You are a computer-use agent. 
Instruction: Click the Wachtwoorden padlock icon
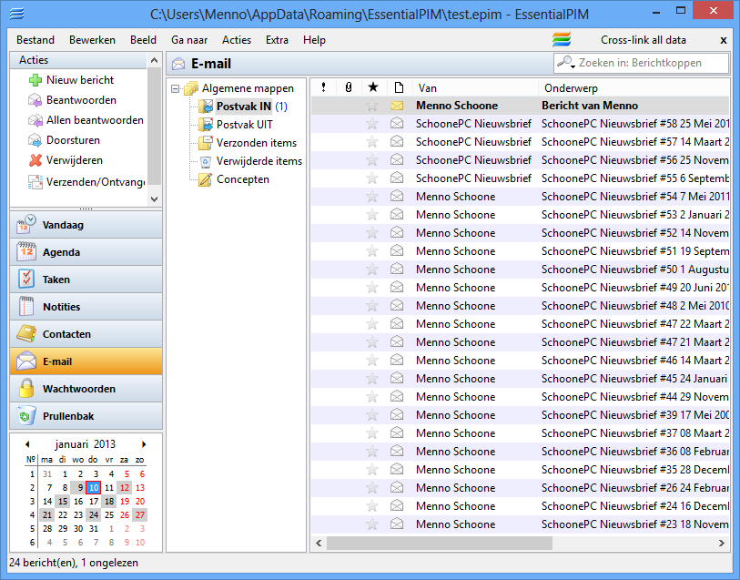click(26, 389)
